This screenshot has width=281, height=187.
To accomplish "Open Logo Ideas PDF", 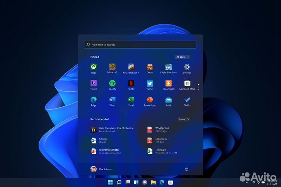I will pyautogui.click(x=157, y=140).
